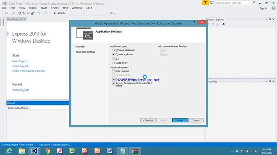
Task: Click the Undo toolbar icon
Action: (x=39, y=13)
